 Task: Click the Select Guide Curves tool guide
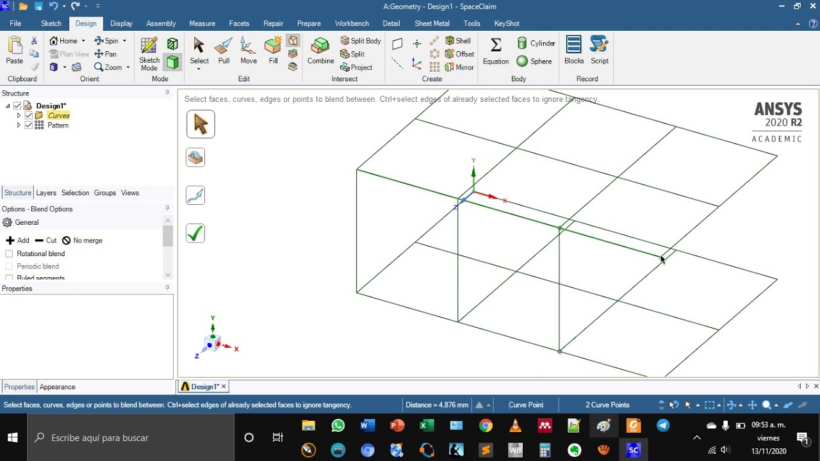(195, 195)
